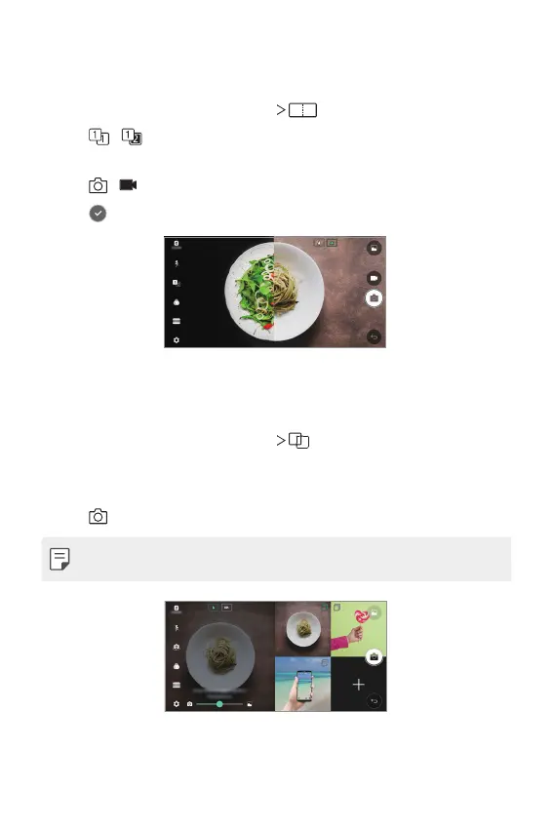
Task: Open the filter effect icon in split camera
Action: pos(177,302)
